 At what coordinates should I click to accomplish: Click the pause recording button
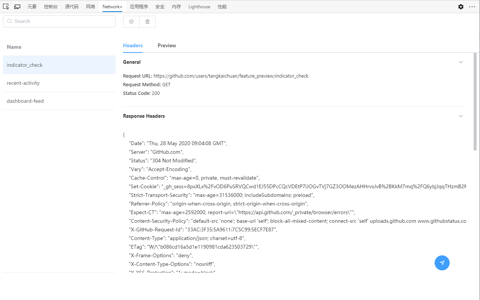click(x=131, y=22)
